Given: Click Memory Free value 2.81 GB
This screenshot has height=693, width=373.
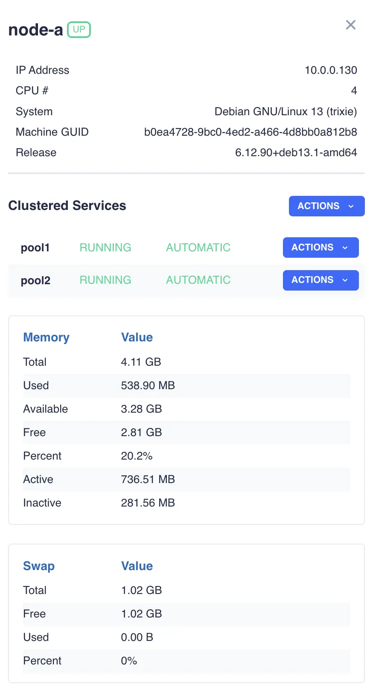Looking at the screenshot, I should tap(141, 432).
